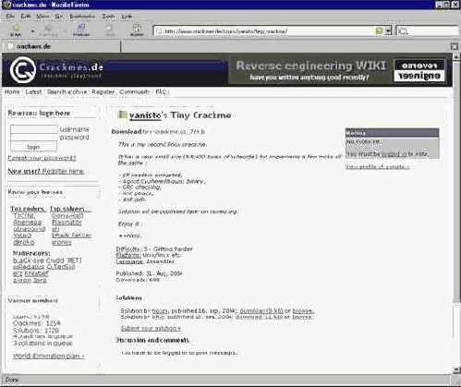Close the tab using tab bar close button
This screenshot has height=387, width=461.
(455, 46)
